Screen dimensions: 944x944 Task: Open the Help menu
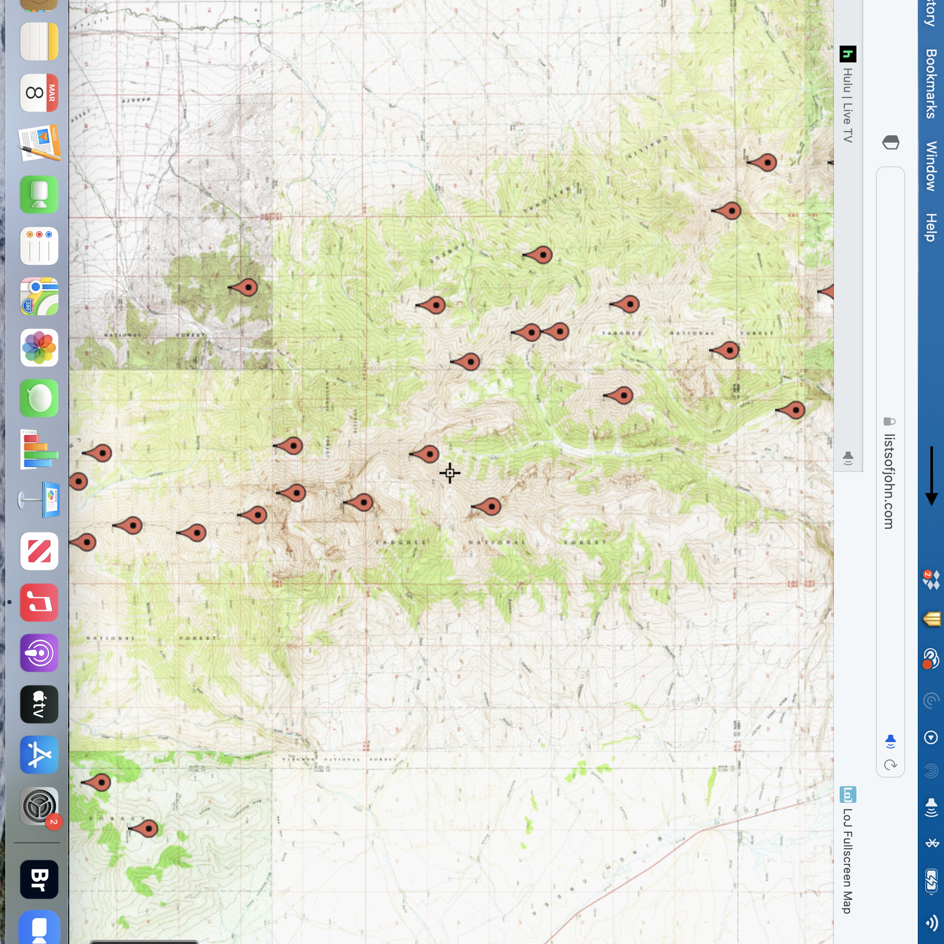(931, 227)
